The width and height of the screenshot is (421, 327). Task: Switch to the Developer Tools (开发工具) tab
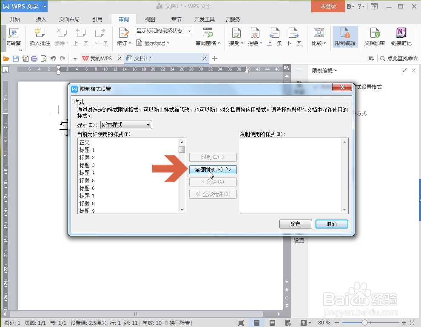click(x=204, y=19)
